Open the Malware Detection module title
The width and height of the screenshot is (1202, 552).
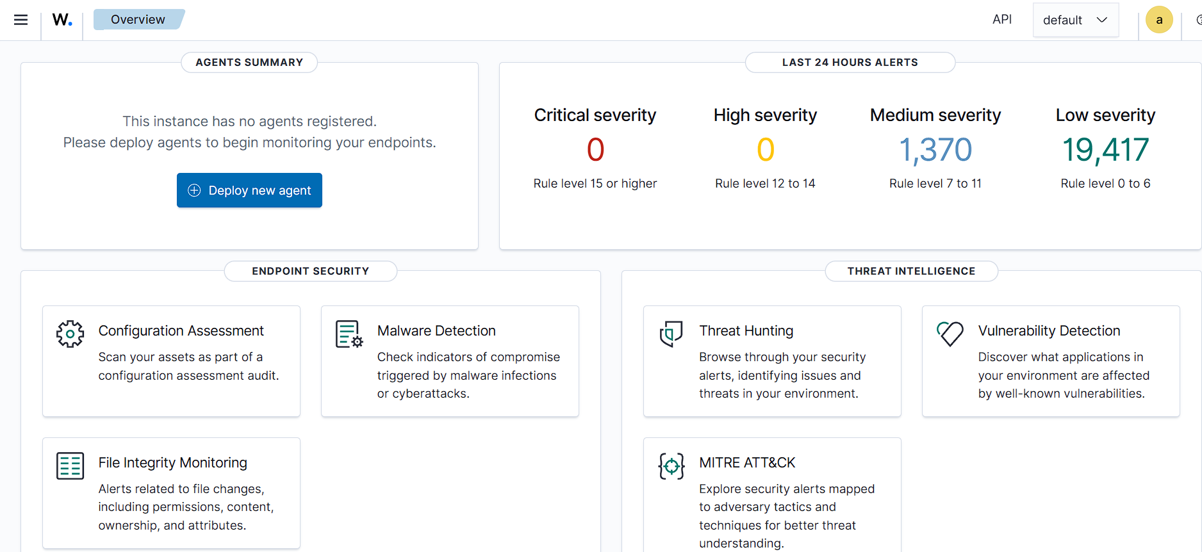436,330
